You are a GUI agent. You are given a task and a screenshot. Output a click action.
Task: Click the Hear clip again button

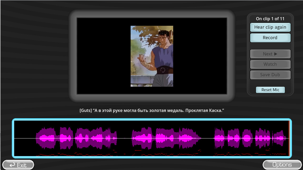point(270,27)
